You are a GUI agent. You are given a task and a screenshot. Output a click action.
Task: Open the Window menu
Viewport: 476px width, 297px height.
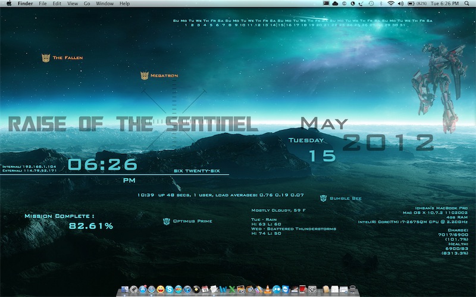(x=105, y=4)
